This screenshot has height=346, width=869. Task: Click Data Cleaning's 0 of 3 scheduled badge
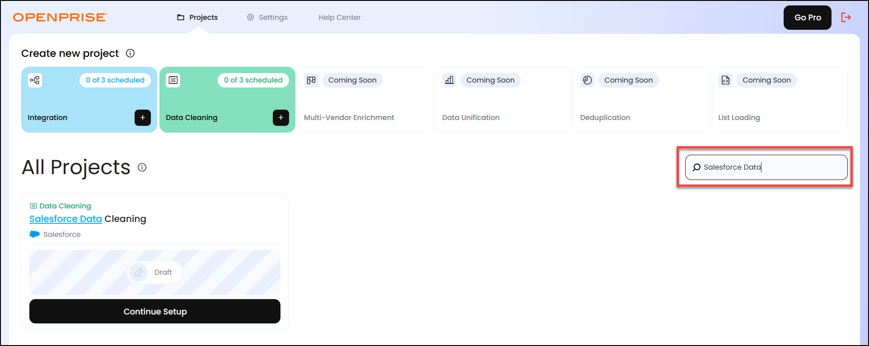click(253, 80)
